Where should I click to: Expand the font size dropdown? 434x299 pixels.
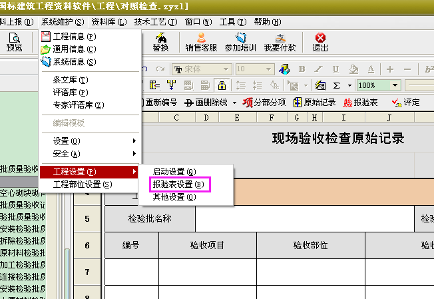[269, 69]
